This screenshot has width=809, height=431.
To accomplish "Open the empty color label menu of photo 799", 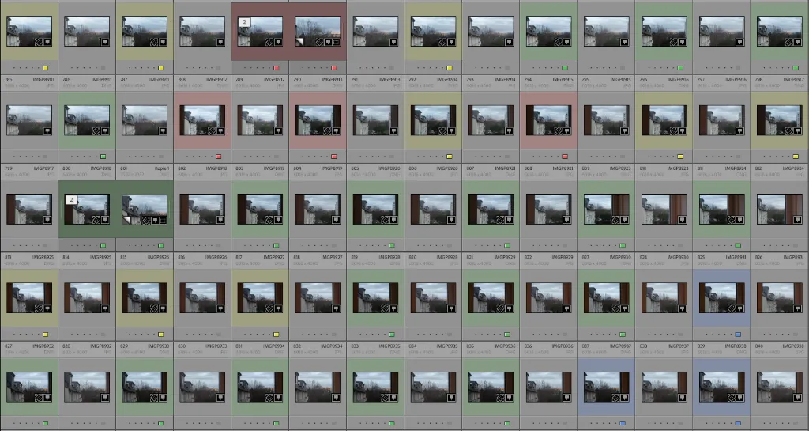I will [x=45, y=245].
